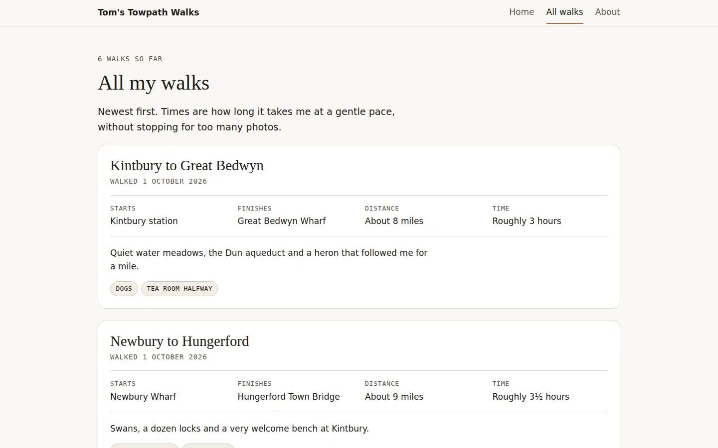Open the Newbury to Hungerford walk
This screenshot has width=718, height=448.
point(179,341)
